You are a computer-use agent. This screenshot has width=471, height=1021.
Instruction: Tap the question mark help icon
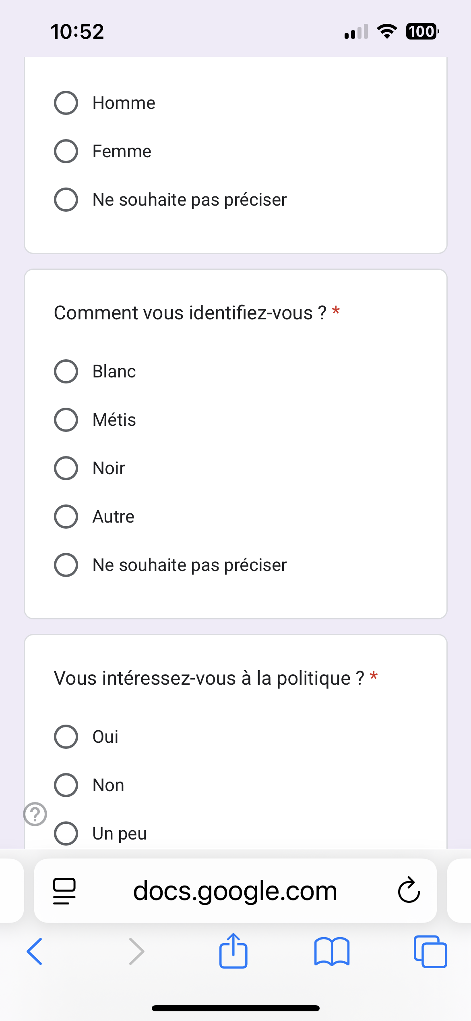(35, 814)
